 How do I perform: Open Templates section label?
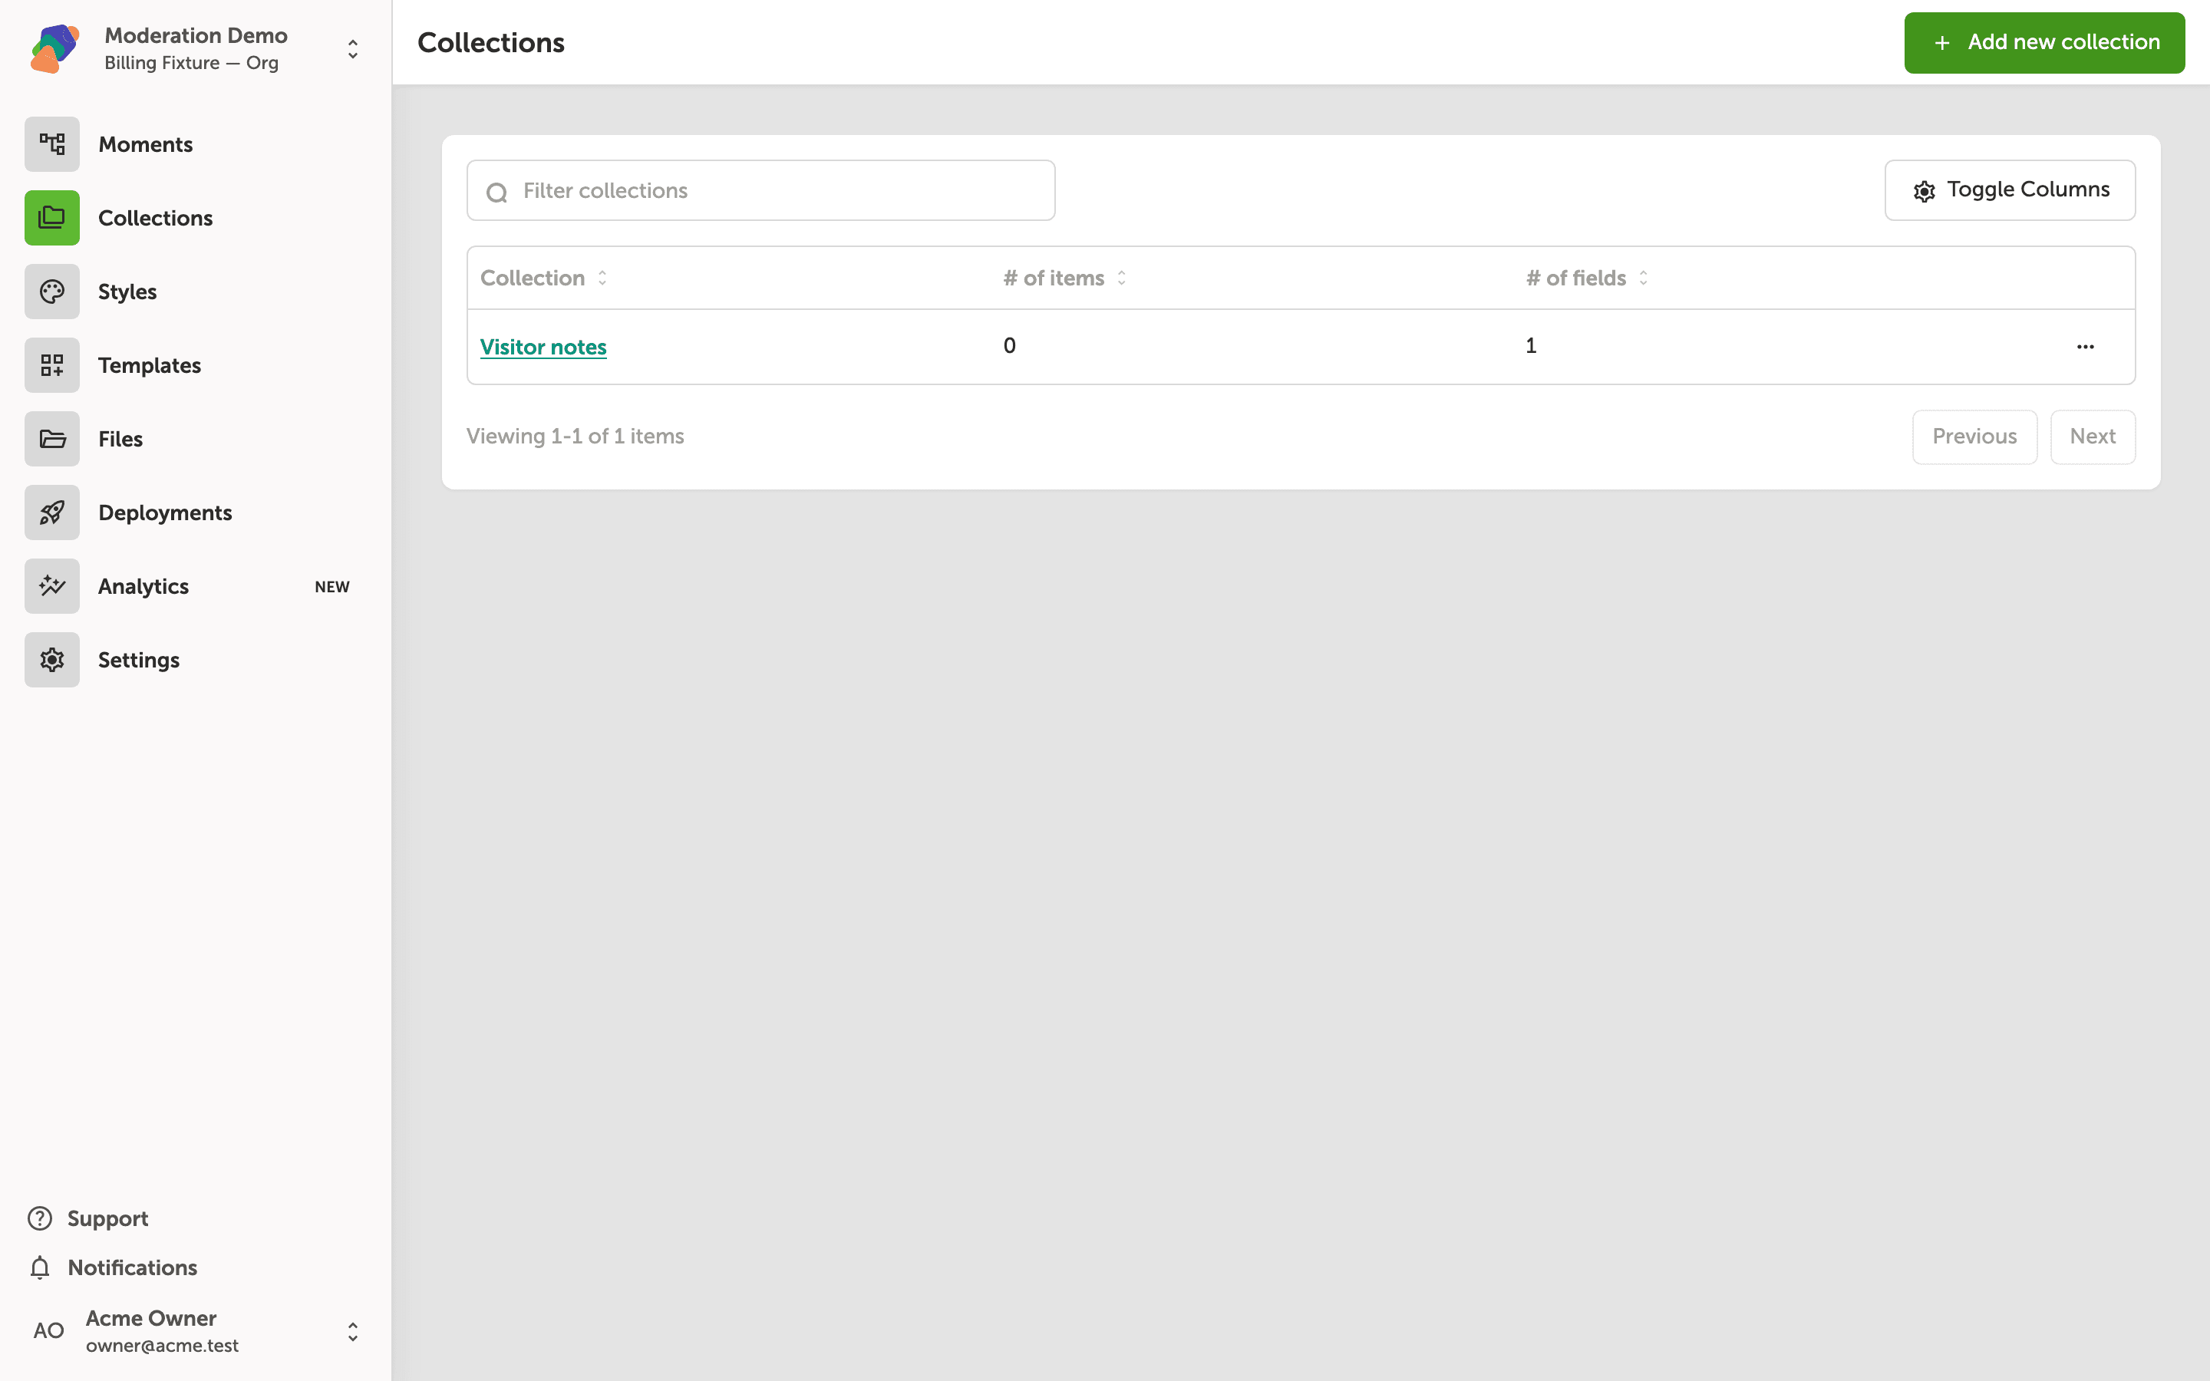(150, 365)
